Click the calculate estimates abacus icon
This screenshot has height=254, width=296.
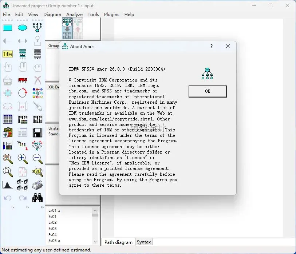pos(38,119)
